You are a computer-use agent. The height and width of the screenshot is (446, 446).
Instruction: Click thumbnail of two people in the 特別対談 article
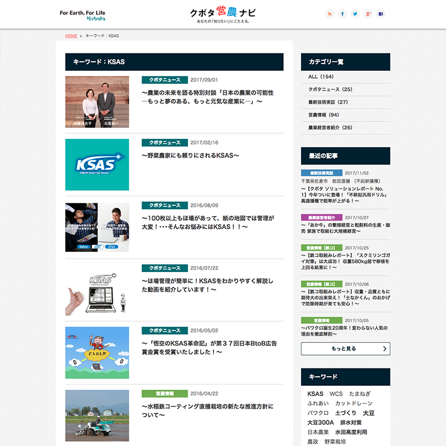pos(97,102)
